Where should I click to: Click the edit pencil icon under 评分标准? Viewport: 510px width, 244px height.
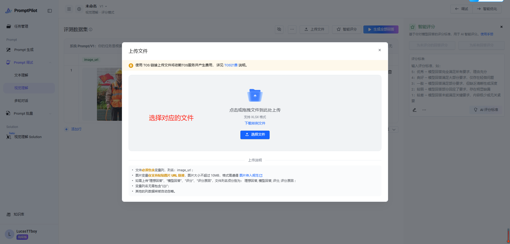(415, 110)
